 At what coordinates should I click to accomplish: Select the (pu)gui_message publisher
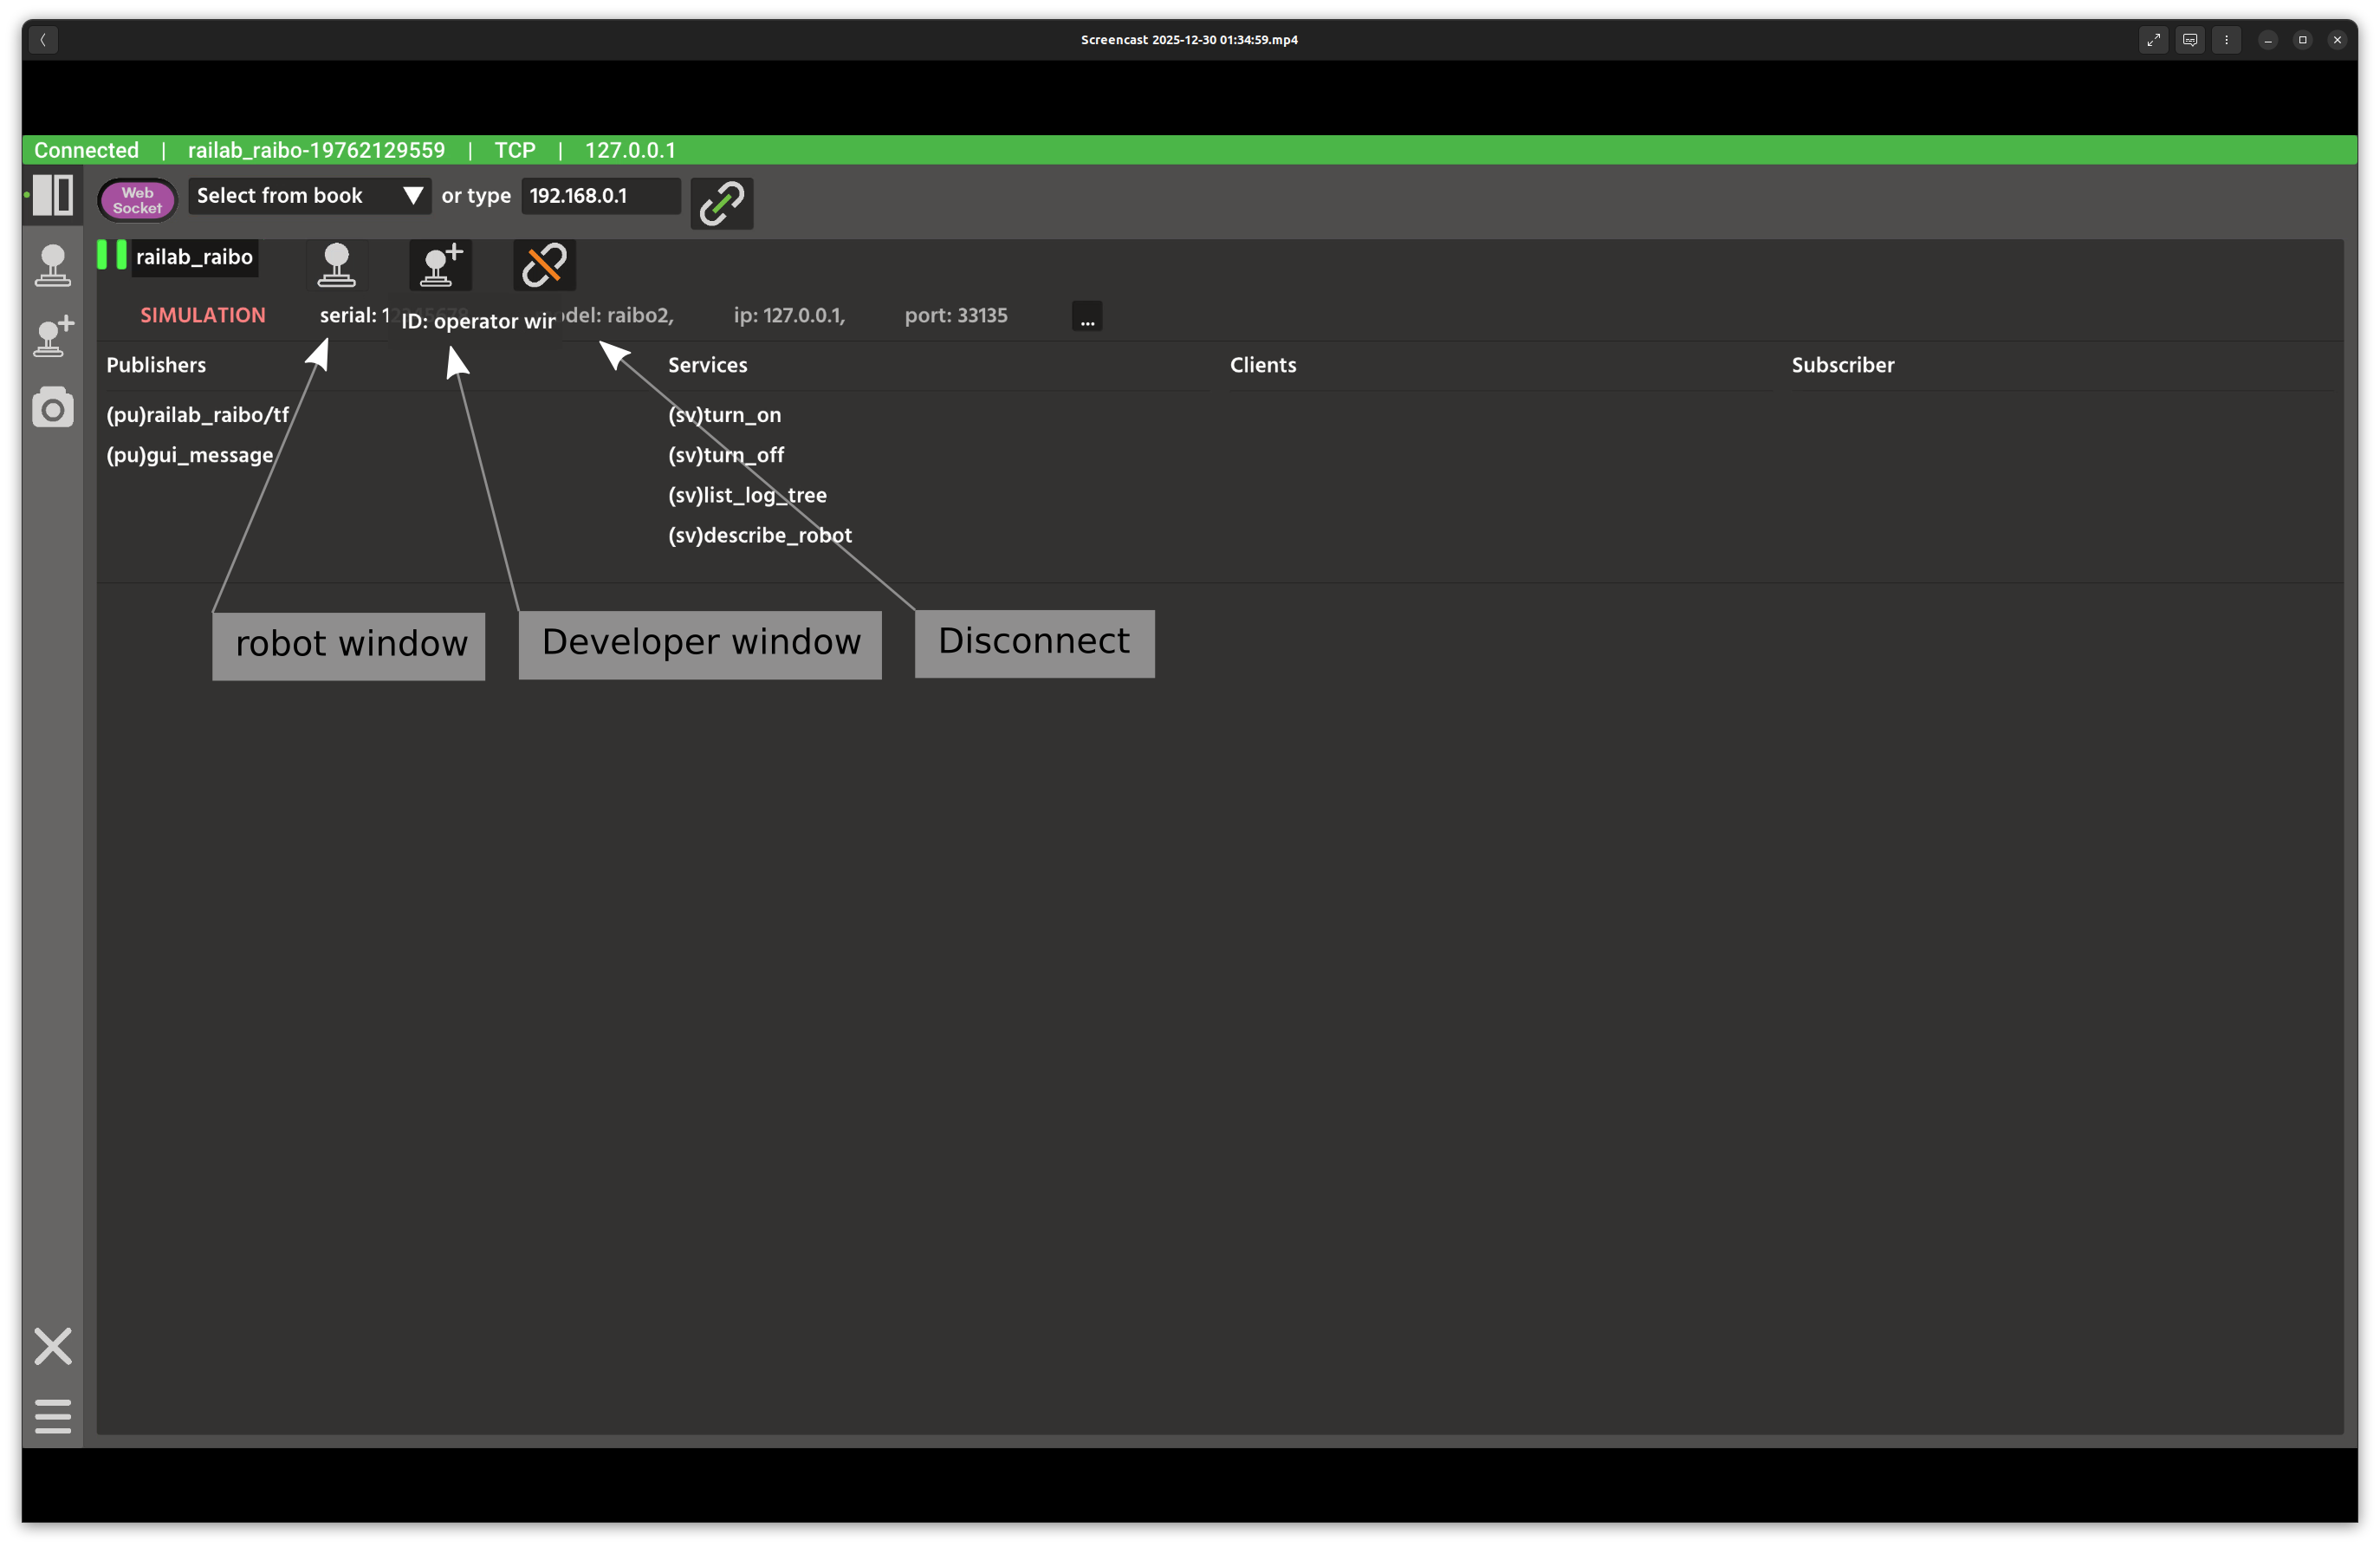(x=189, y=455)
